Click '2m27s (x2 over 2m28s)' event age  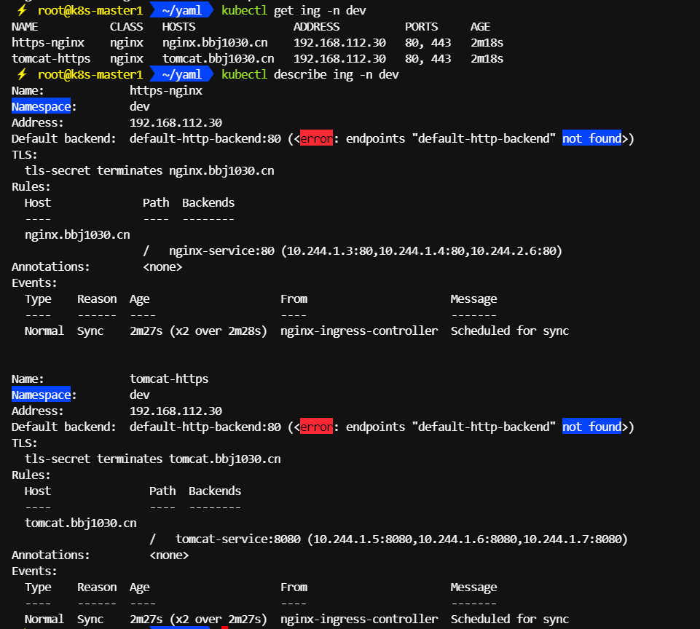[198, 331]
